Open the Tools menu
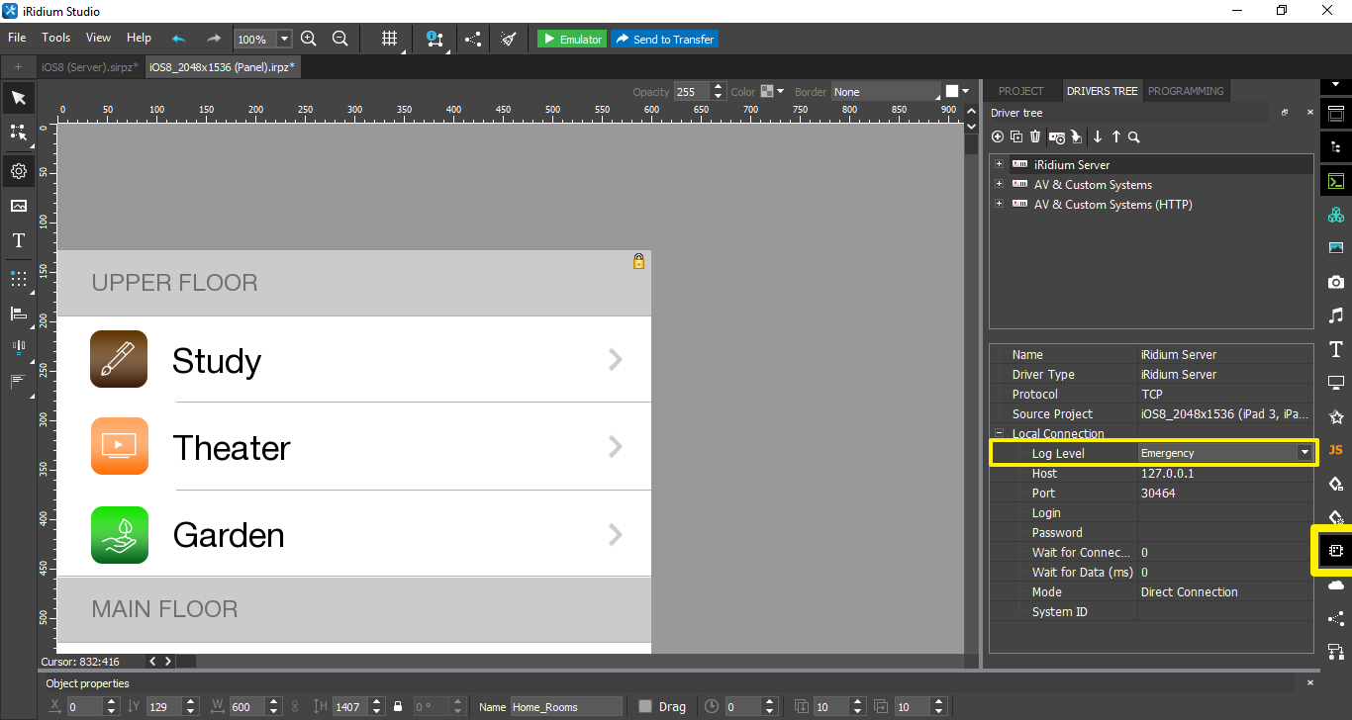Image resolution: width=1352 pixels, height=720 pixels. (55, 38)
